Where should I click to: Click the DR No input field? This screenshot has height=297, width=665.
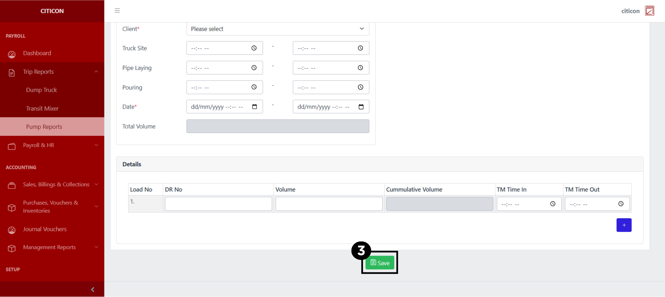(x=218, y=204)
